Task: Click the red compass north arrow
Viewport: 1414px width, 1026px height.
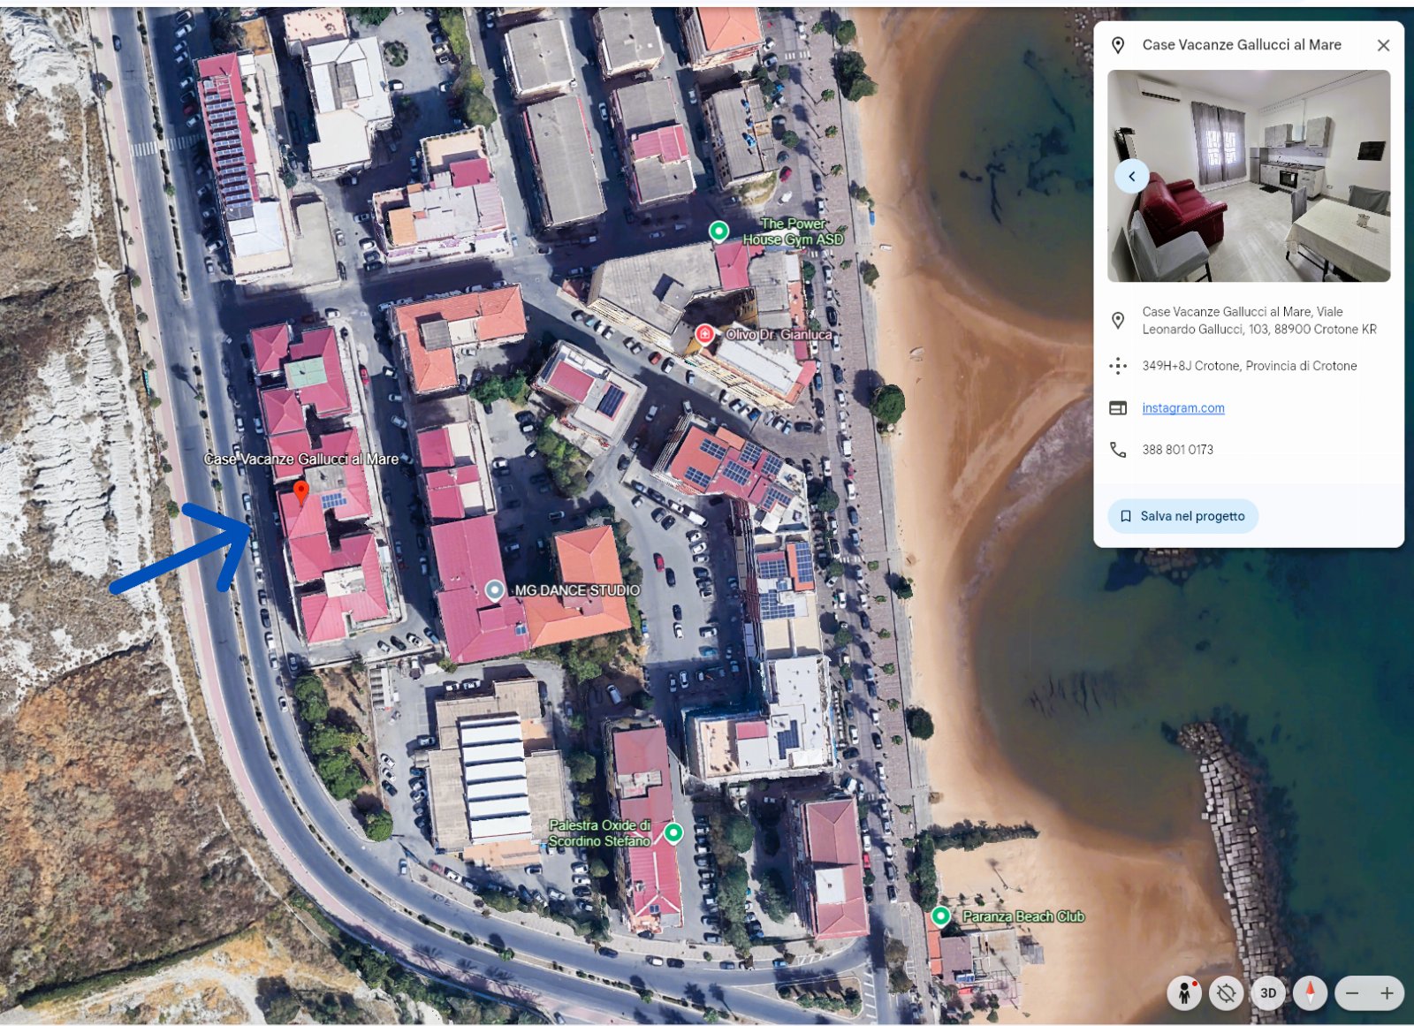Action: 1311,993
